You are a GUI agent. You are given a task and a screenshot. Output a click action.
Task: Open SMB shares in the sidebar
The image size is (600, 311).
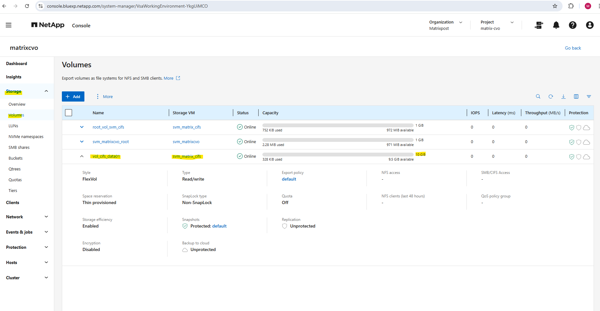(19, 147)
